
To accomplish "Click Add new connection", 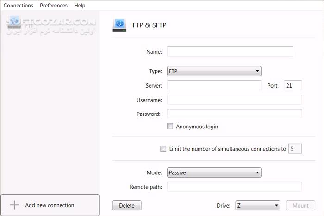I will tap(50, 205).
